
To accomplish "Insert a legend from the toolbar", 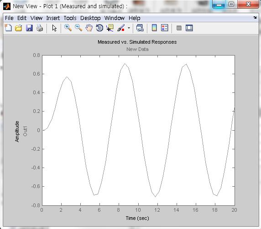I will click(x=165, y=28).
